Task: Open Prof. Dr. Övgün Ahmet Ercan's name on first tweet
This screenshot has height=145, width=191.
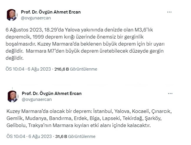Action: click(51, 12)
